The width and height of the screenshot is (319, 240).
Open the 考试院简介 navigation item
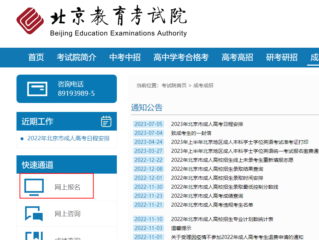76,57
